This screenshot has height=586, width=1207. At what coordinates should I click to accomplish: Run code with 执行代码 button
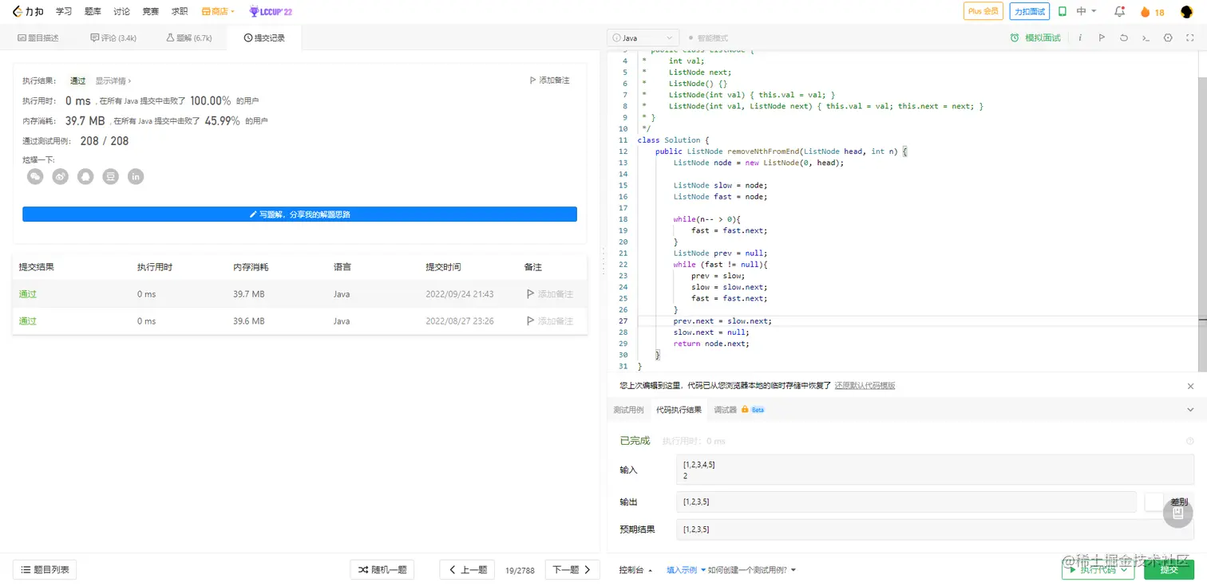point(1098,569)
